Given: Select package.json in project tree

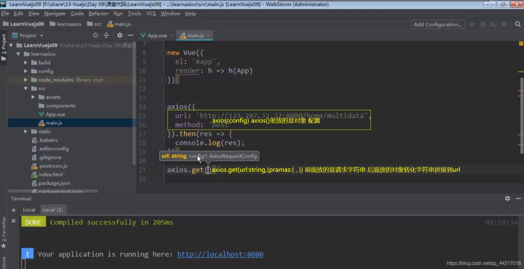Looking at the screenshot, I should [x=51, y=183].
